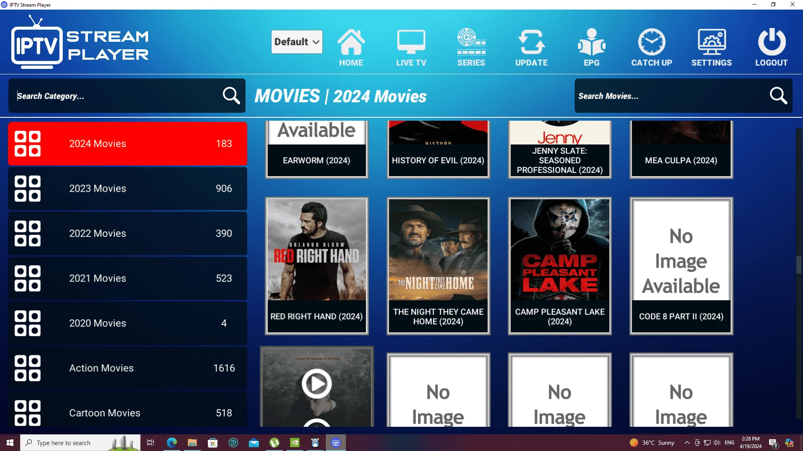The width and height of the screenshot is (803, 451).
Task: Open the taskbar notification center
Action: click(x=773, y=443)
